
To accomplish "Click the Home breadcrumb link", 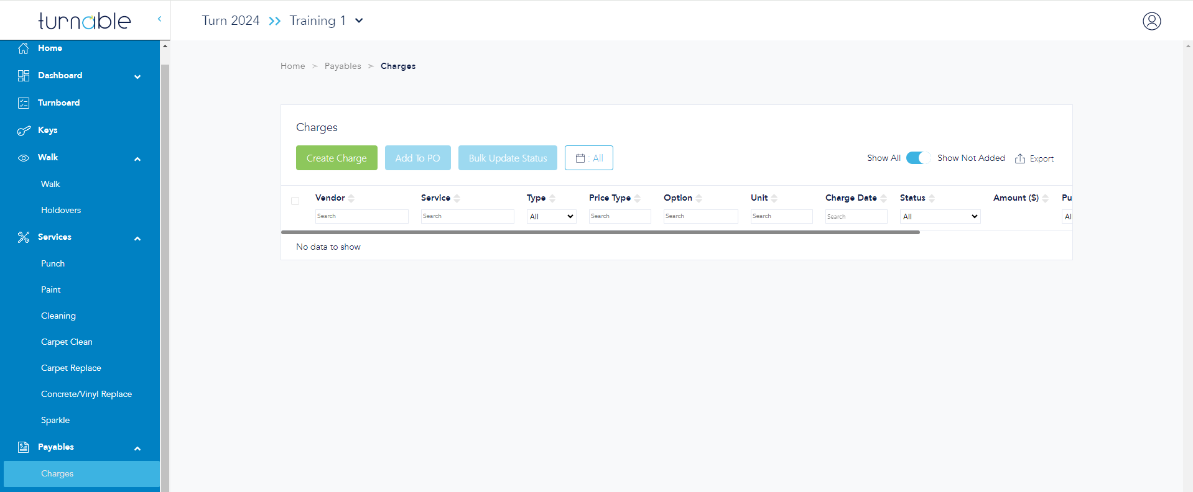I will coord(293,66).
